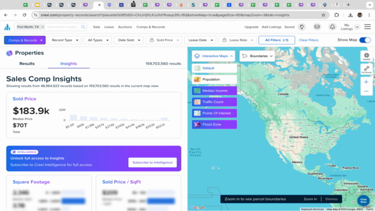Click the Crexi logo icon
This screenshot has height=211, width=375.
tap(7, 27)
